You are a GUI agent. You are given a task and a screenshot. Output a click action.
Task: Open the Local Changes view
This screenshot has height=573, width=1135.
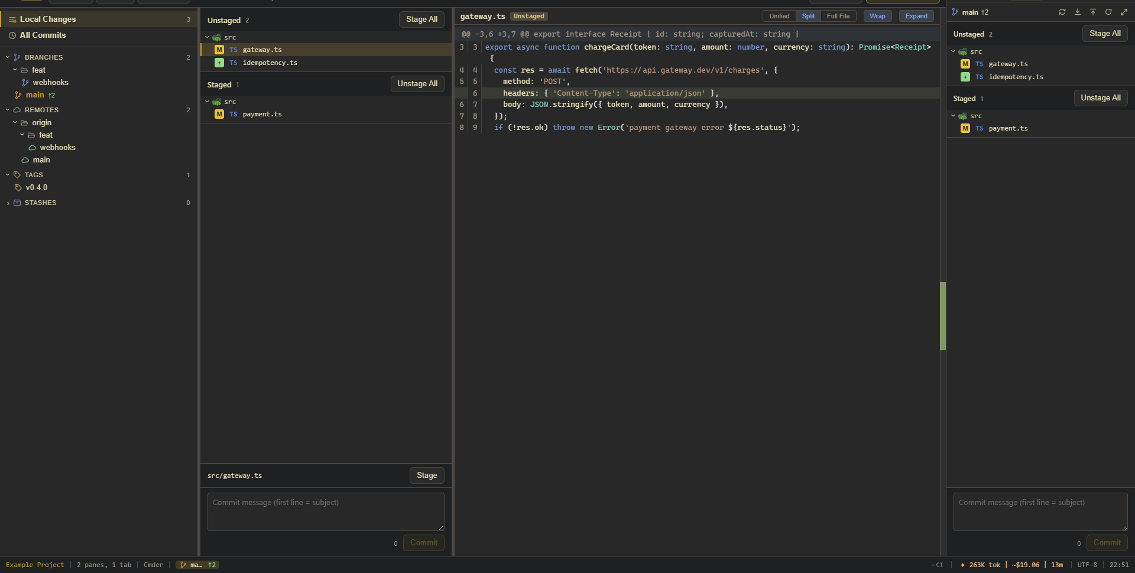[x=99, y=19]
